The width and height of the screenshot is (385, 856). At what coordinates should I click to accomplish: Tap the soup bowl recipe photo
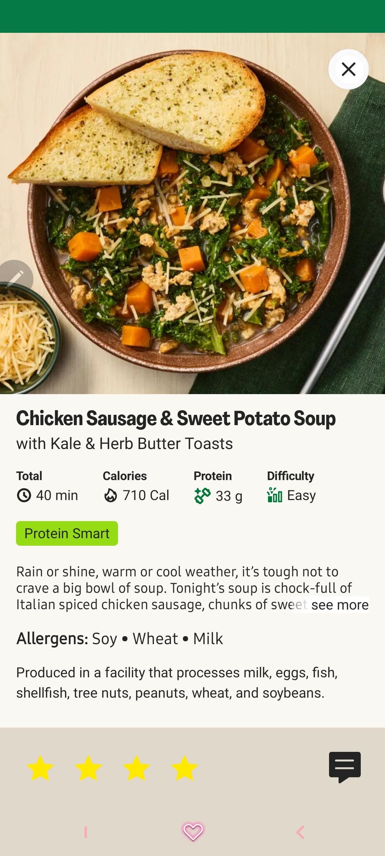coord(192,214)
